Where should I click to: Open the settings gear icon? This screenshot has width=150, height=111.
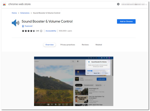coord(118,4)
